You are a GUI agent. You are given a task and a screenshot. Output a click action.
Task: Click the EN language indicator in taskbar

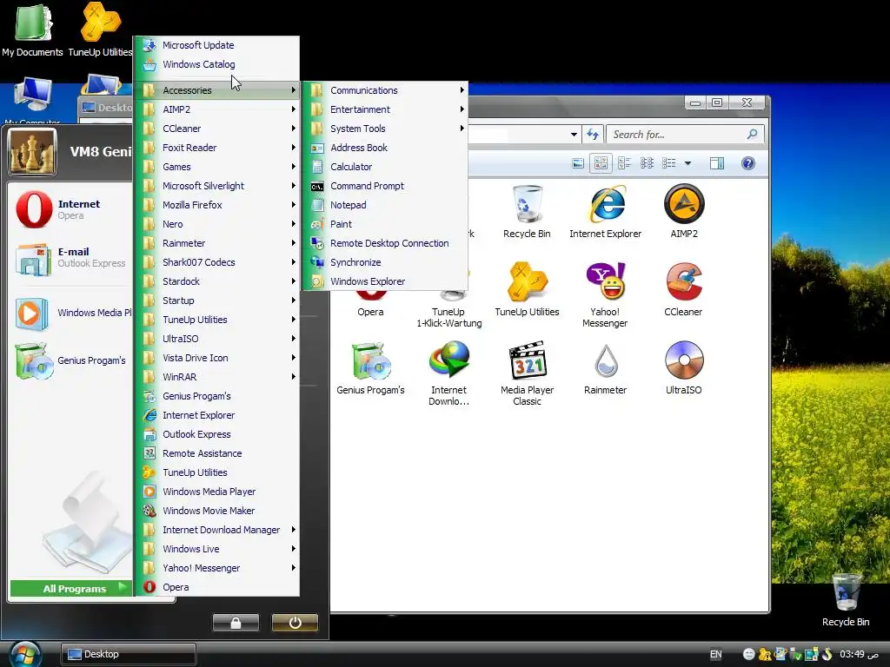tap(716, 654)
